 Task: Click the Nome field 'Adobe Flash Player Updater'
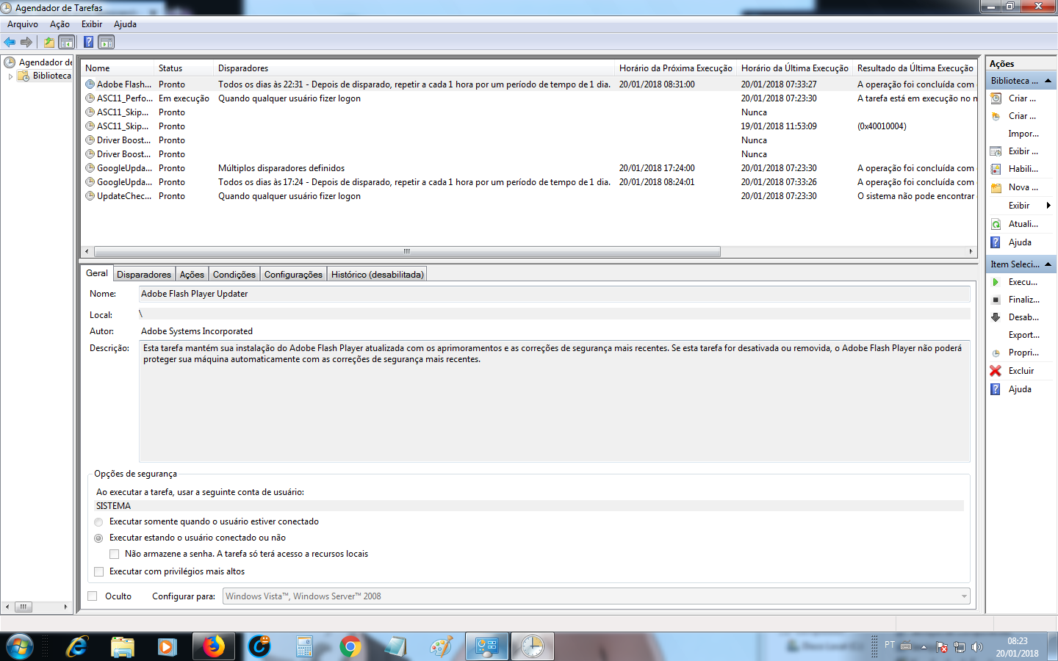coord(555,294)
